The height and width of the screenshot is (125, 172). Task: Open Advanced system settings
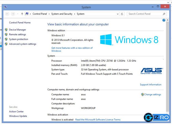[22, 44]
